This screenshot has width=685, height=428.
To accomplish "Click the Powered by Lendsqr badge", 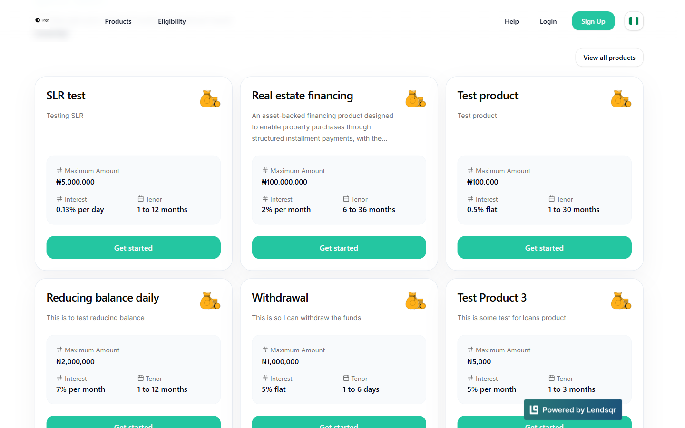I will tap(573, 409).
